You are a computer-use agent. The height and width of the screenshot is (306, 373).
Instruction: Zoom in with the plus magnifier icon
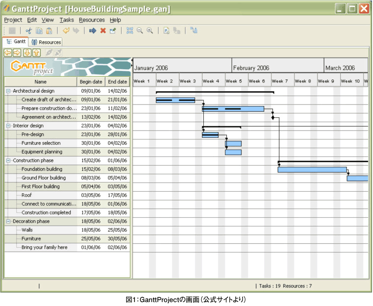[x=150, y=30]
